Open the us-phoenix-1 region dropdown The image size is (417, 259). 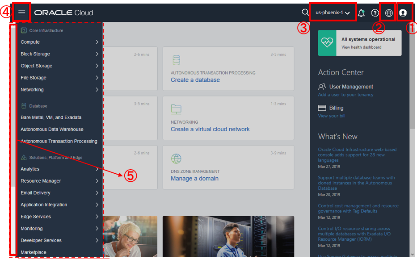[333, 13]
